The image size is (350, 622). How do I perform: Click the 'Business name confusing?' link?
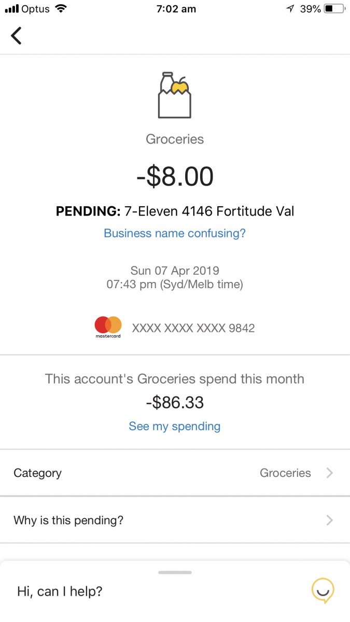pos(175,233)
